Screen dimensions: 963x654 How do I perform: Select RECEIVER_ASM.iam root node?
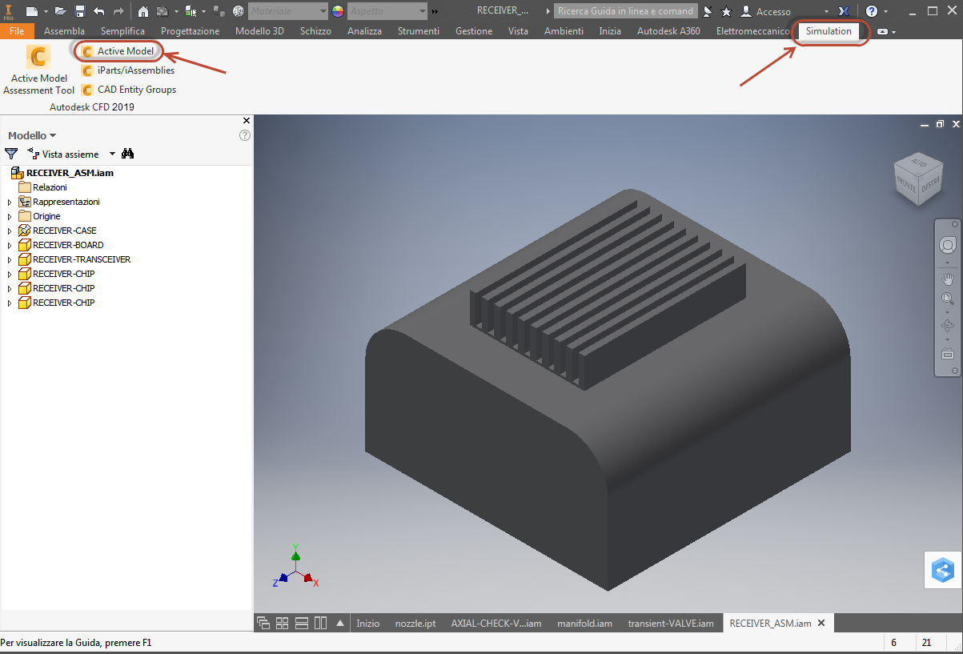62,173
